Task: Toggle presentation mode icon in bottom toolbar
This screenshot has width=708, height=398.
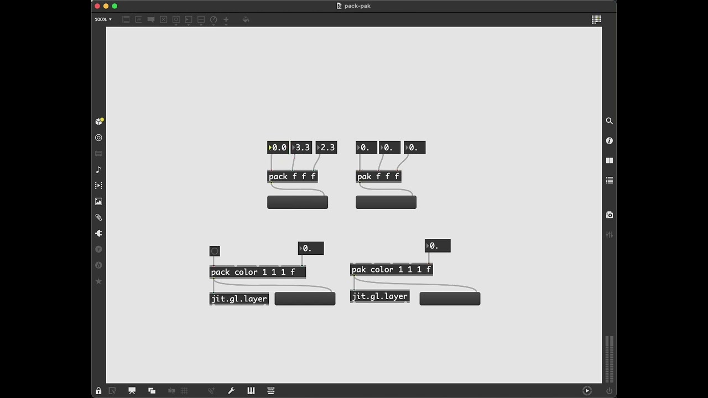Action: 132,391
